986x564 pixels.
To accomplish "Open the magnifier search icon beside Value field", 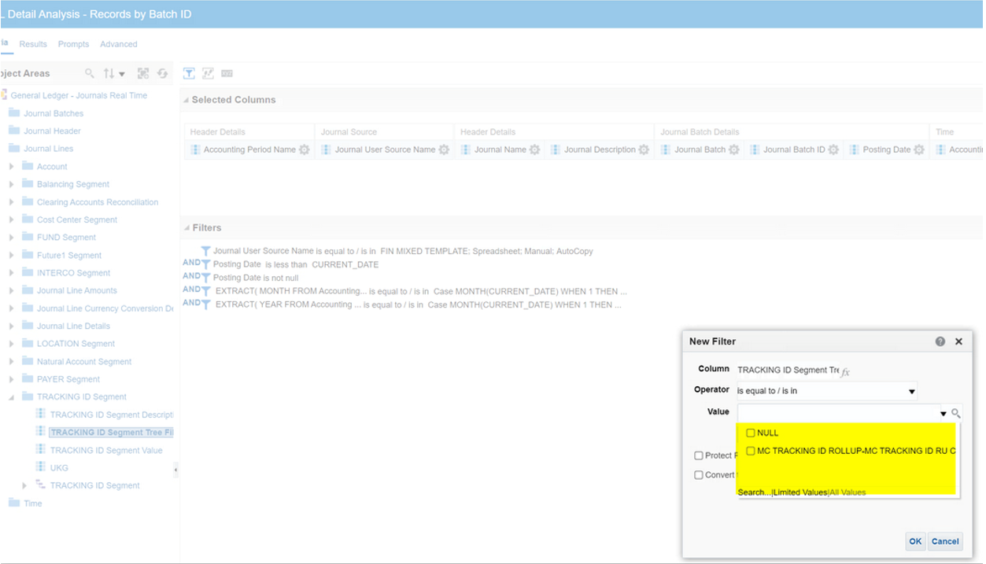I will pyautogui.click(x=955, y=411).
